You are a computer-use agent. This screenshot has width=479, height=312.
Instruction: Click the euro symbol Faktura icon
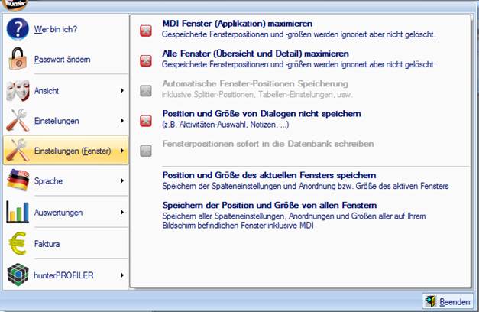[x=17, y=244]
